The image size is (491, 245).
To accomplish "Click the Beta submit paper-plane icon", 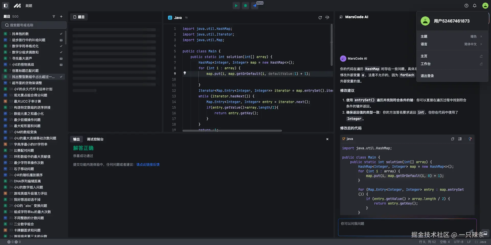I will click(x=255, y=6).
